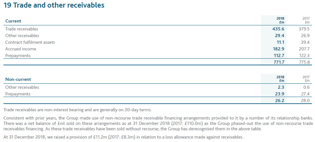Image resolution: width=315 pixels, height=142 pixels.
Task: Click the "Non-current" table header label
Action: pyautogui.click(x=18, y=80)
